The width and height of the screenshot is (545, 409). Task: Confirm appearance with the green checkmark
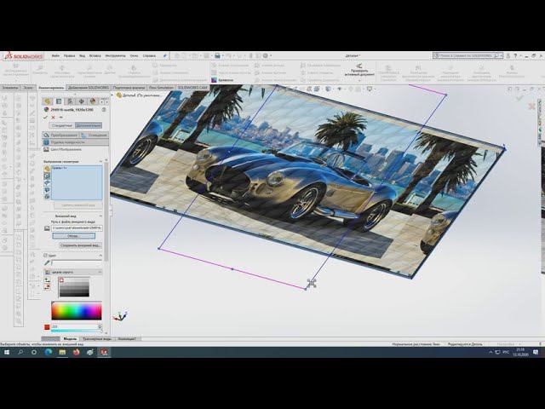tap(45, 118)
